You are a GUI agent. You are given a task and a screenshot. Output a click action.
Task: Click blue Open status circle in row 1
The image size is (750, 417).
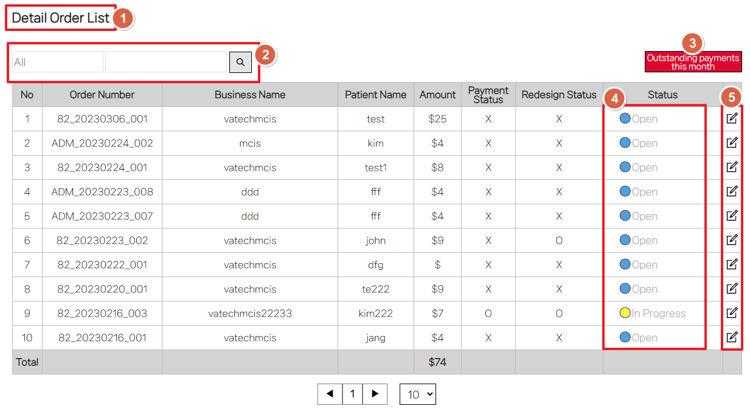coord(625,119)
